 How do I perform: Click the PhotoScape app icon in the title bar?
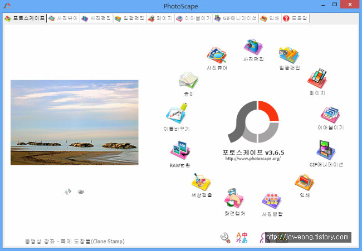pyautogui.click(x=7, y=6)
